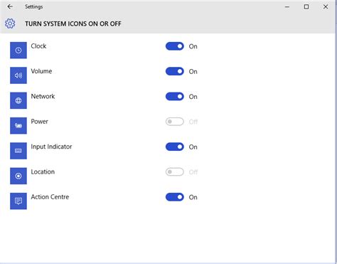Minimize the Settings window

coord(287,7)
